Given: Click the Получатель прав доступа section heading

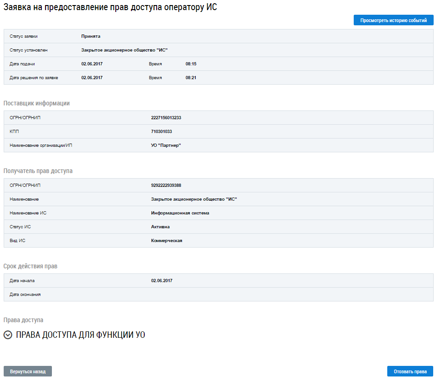Looking at the screenshot, I should point(38,171).
